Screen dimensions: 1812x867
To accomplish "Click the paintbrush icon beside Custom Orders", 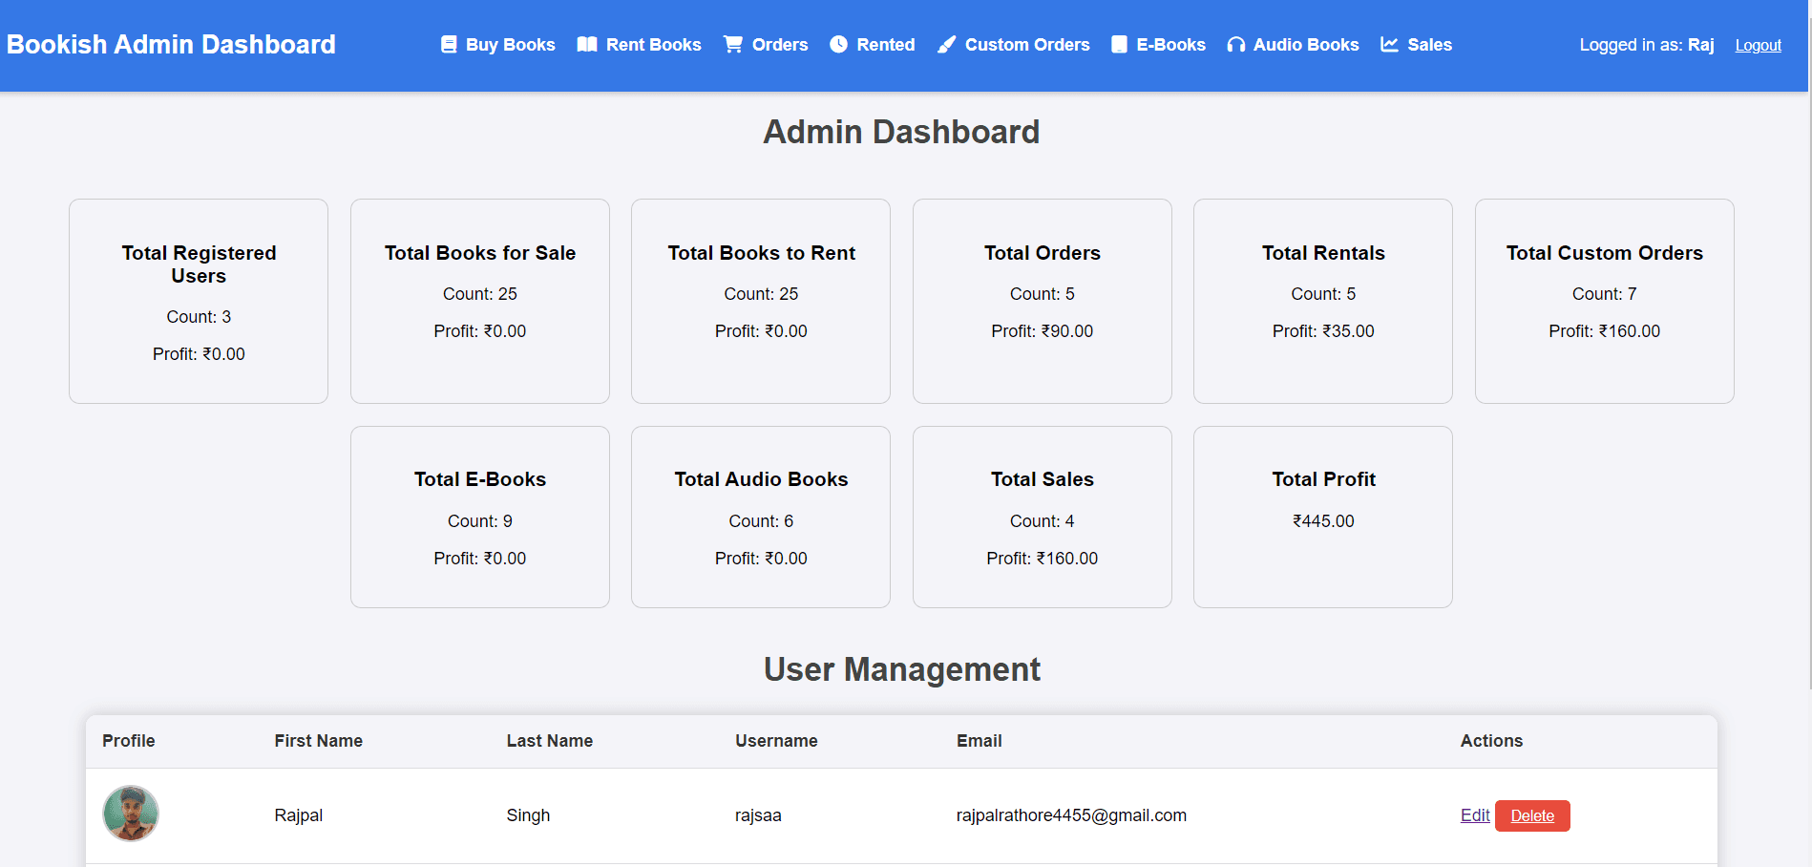I will click(x=946, y=45).
